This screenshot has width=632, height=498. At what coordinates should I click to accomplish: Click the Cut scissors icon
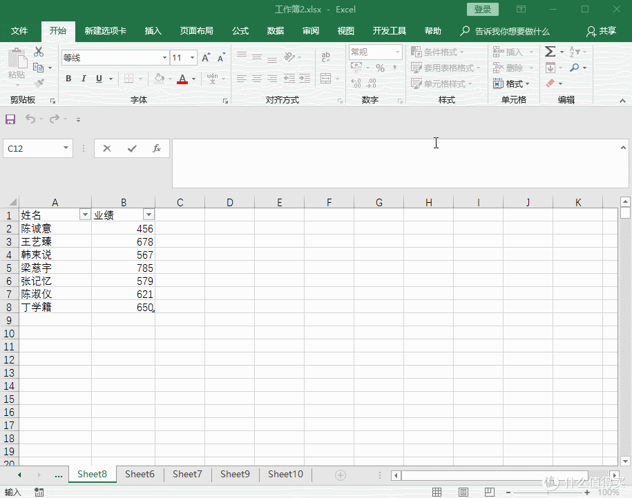point(39,52)
